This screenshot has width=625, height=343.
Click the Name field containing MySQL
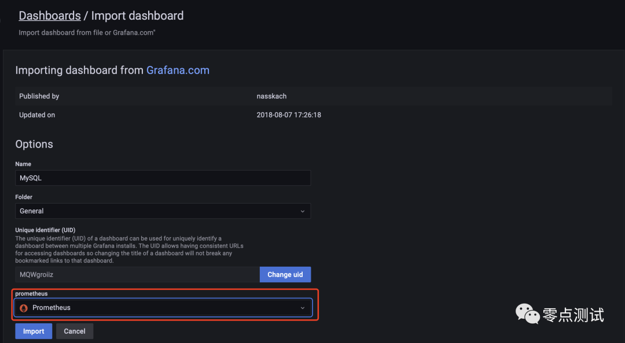[163, 178]
